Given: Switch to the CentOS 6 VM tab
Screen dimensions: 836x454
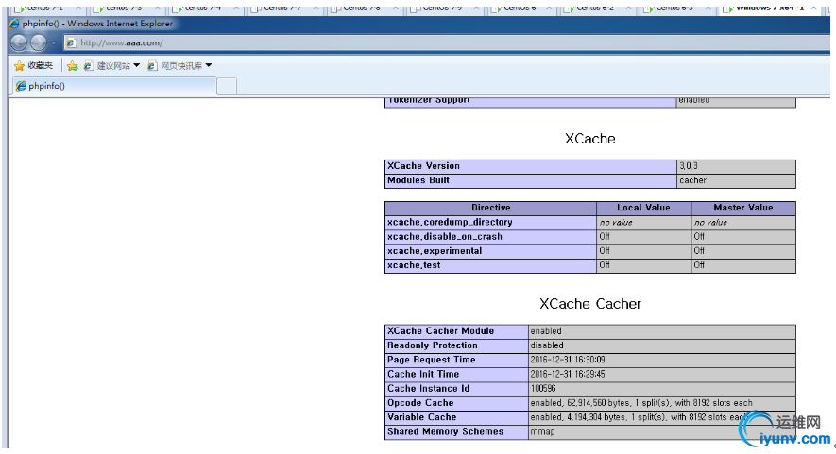Looking at the screenshot, I should pos(520,8).
